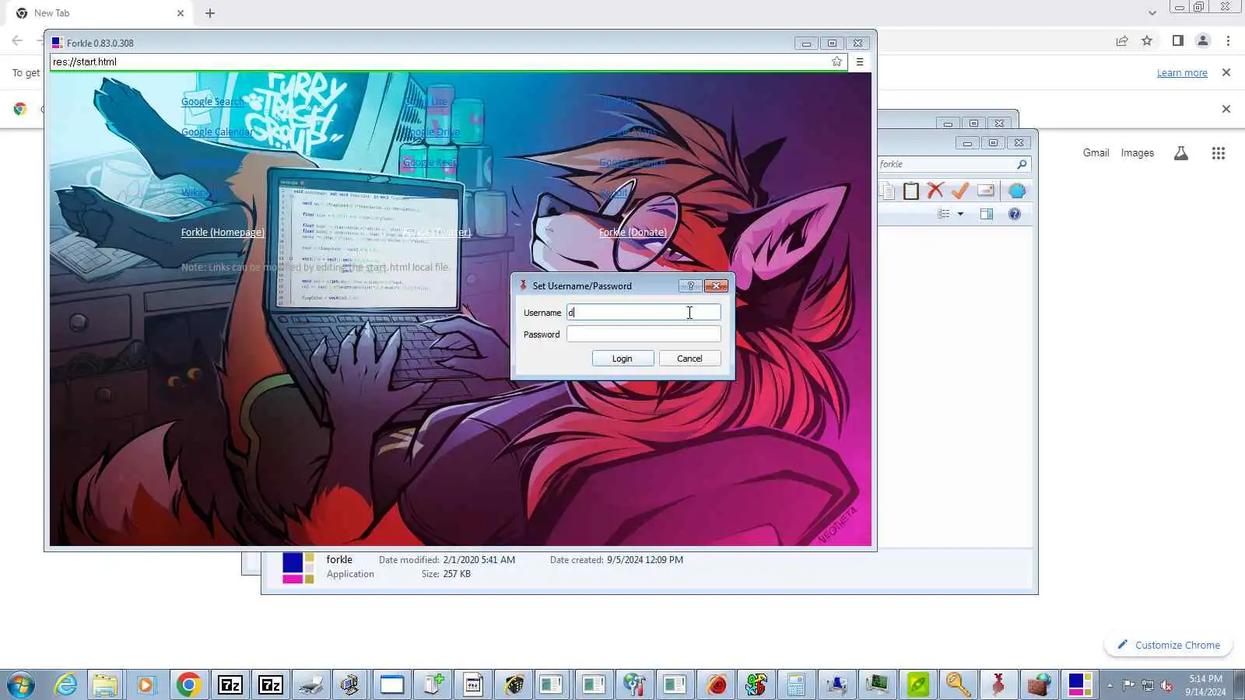Screen dimensions: 1245x700
Task: Click the copy icon in the background window toolbar
Action: (x=888, y=191)
